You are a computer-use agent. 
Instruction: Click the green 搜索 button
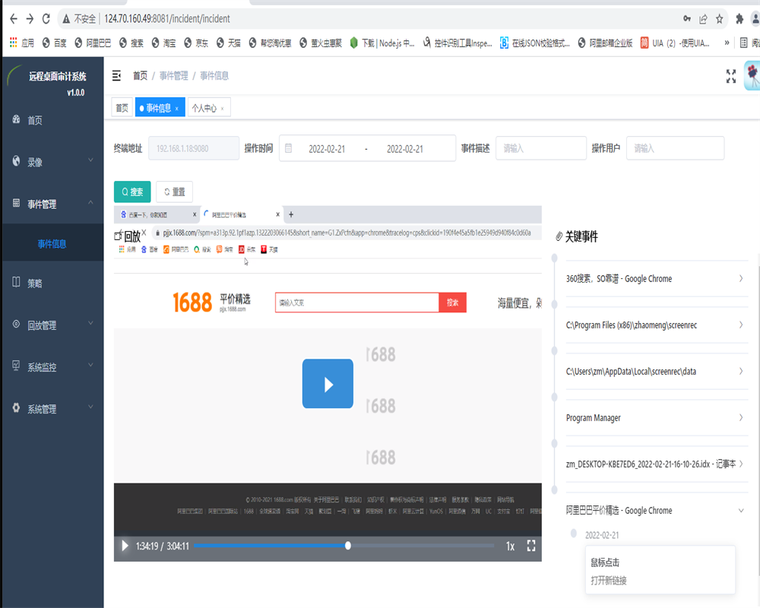coord(132,192)
